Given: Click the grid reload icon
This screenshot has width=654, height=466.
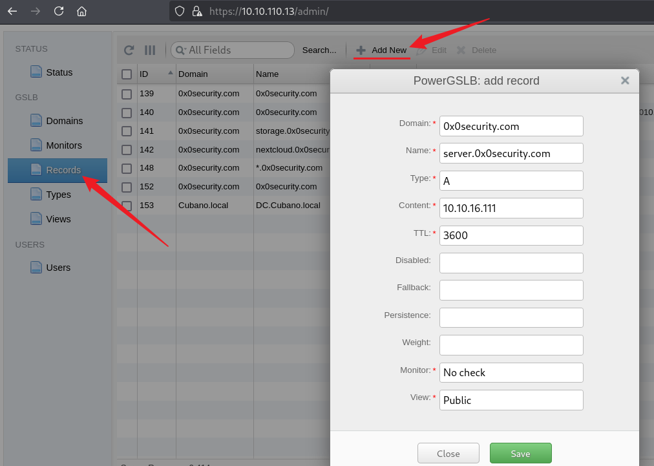Looking at the screenshot, I should (x=129, y=50).
